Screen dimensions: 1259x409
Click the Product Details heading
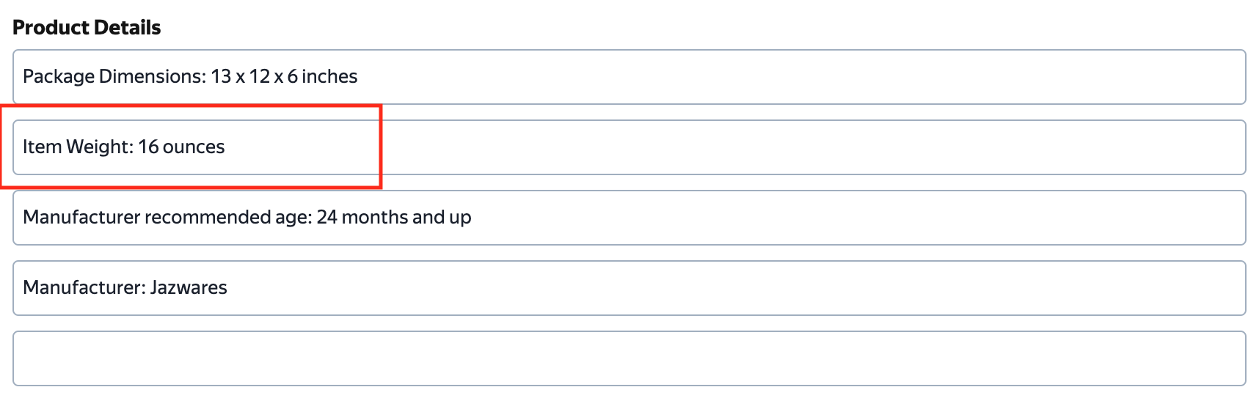click(x=87, y=28)
